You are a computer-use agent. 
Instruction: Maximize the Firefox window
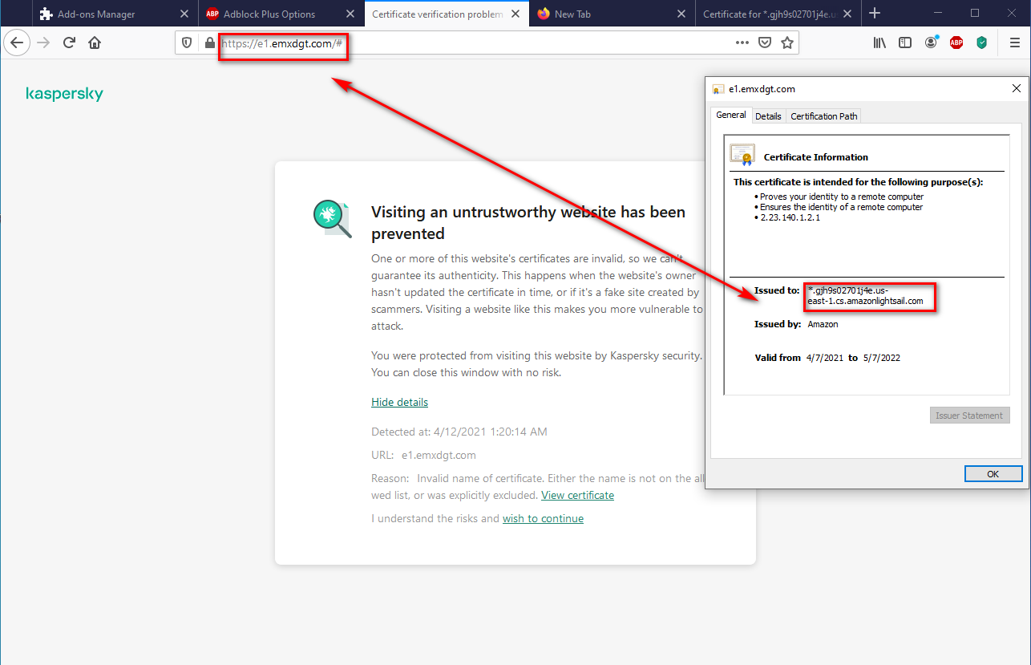click(x=975, y=13)
